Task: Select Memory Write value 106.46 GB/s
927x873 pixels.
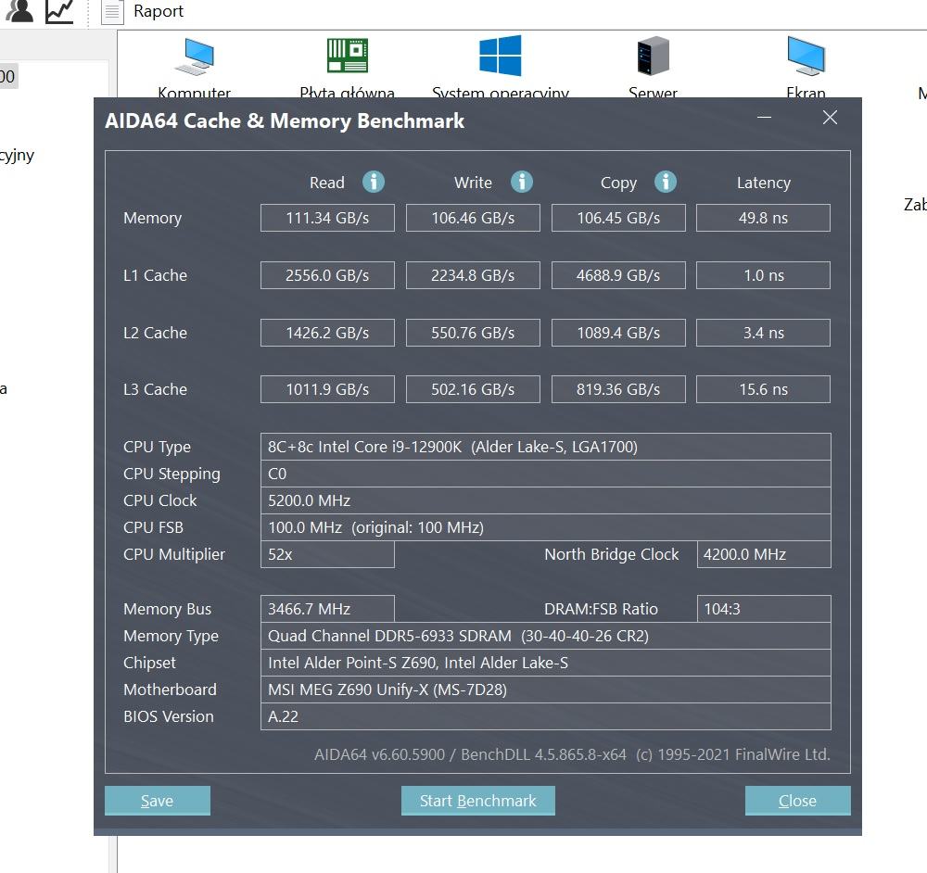Action: (473, 218)
